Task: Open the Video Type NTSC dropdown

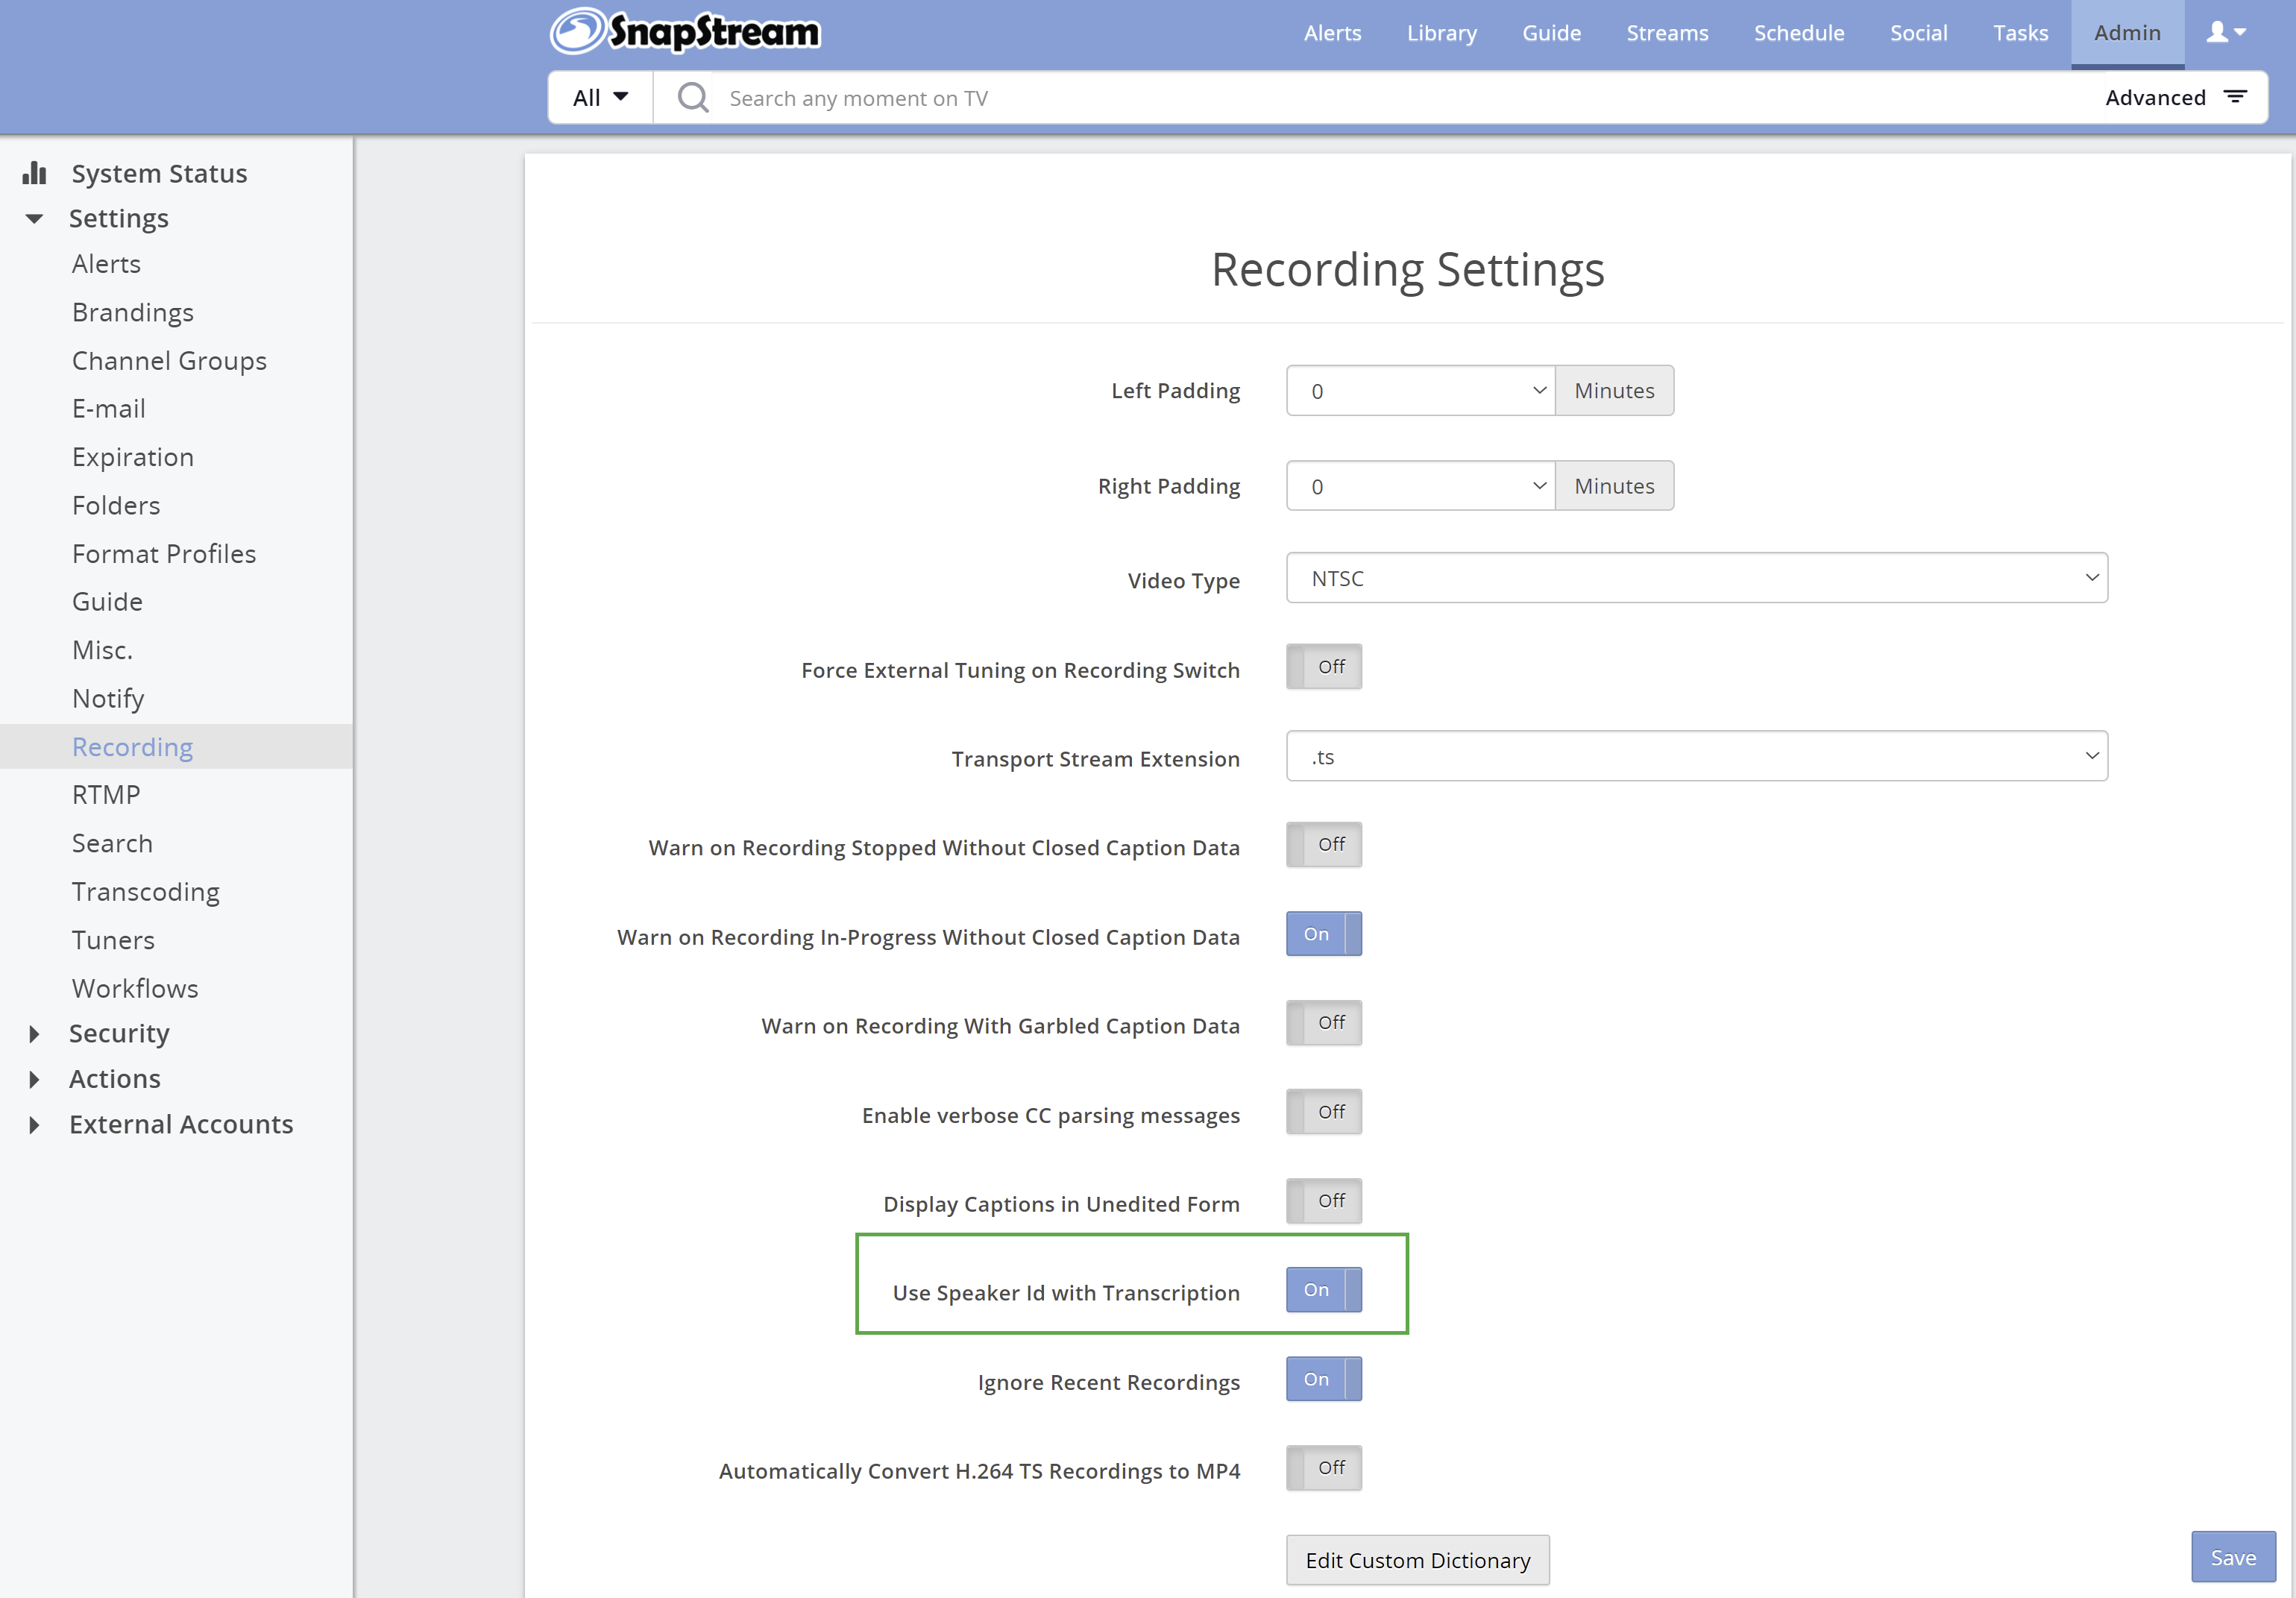Action: (x=1696, y=578)
